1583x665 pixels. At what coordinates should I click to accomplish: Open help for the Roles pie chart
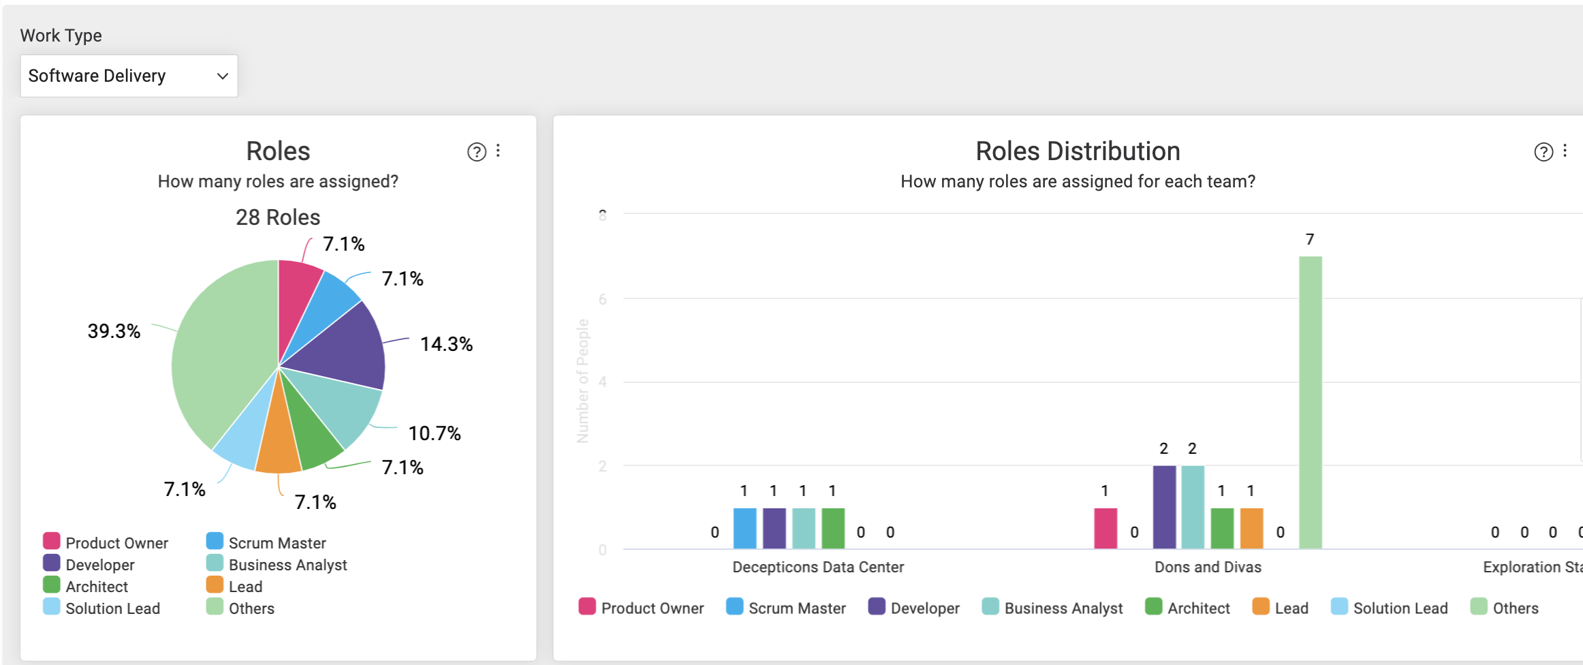477,152
